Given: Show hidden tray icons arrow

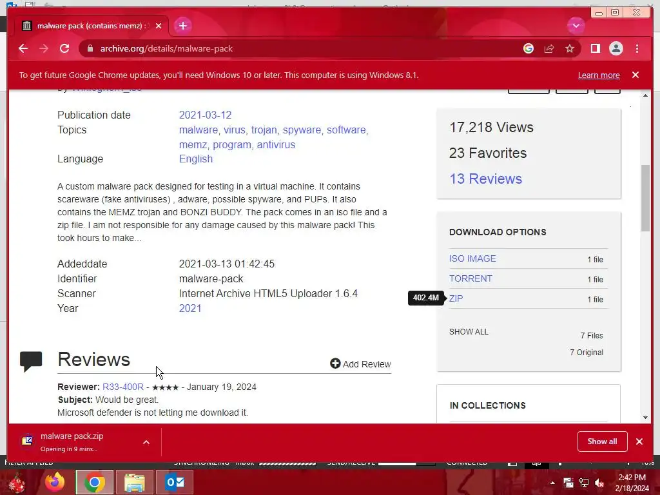Looking at the screenshot, I should click(x=552, y=483).
